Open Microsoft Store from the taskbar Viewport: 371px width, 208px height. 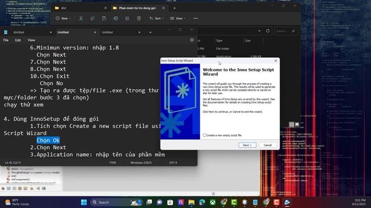point(170,202)
